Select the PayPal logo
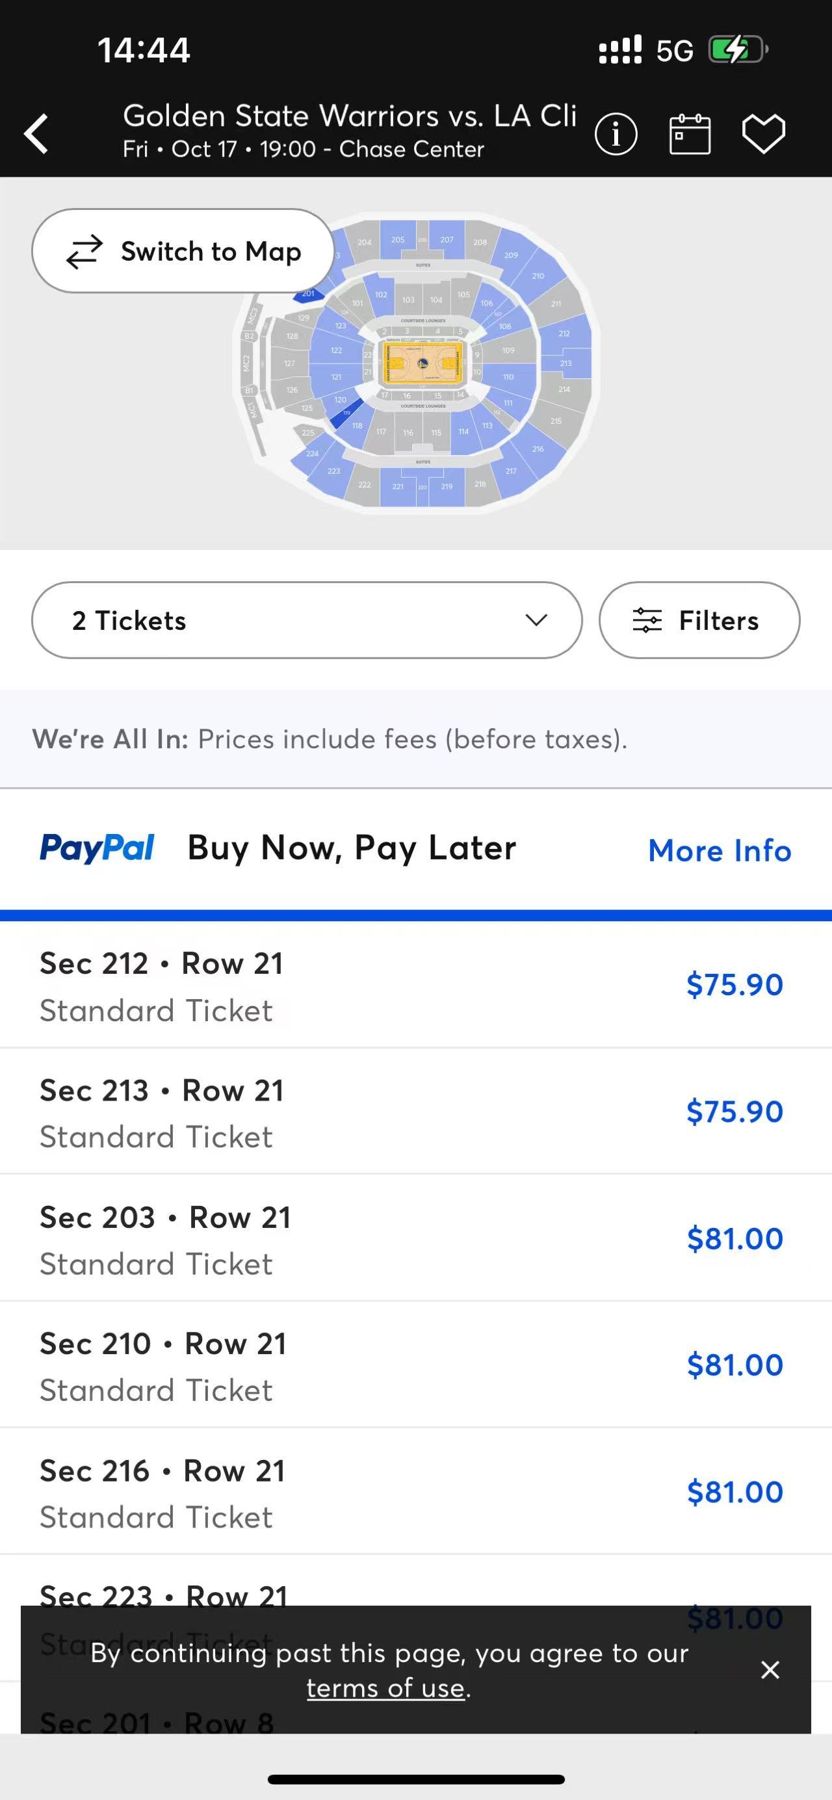 click(97, 848)
